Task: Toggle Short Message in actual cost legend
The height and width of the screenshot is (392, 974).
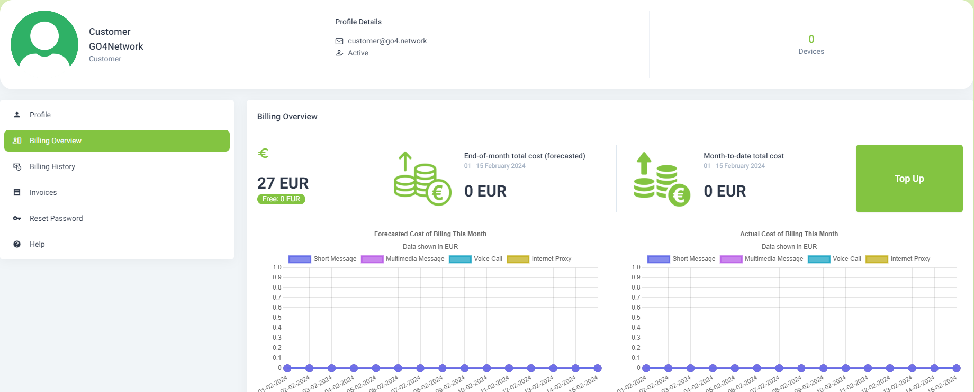Action: 681,259
